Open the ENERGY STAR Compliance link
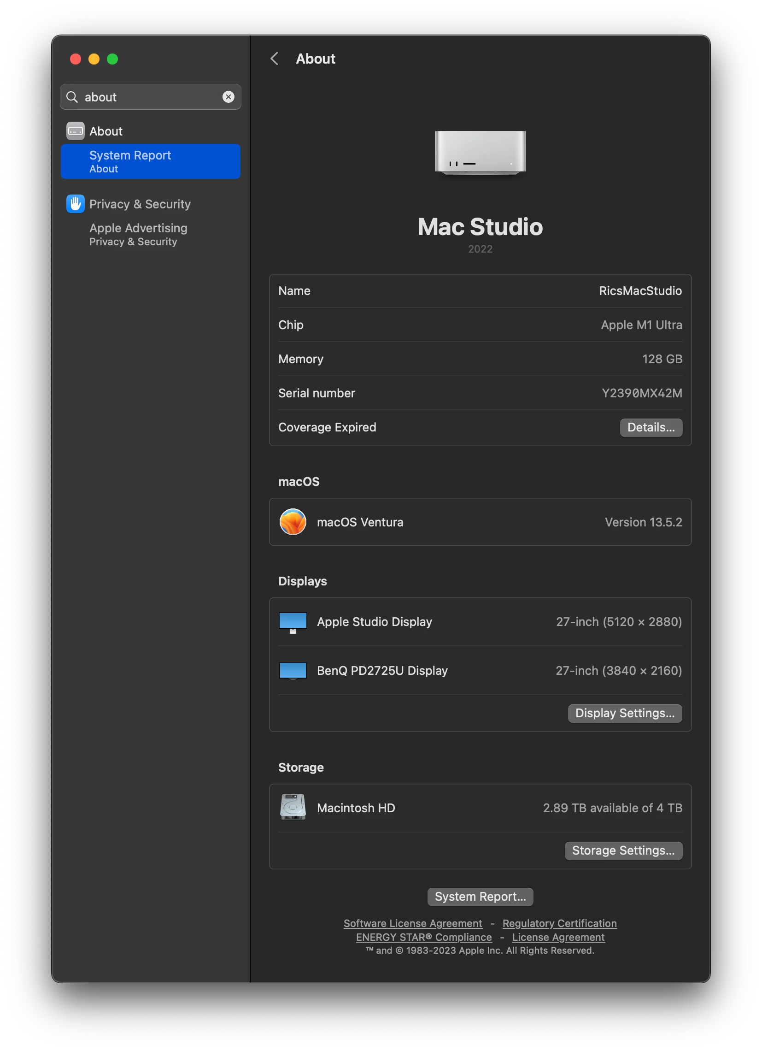Image resolution: width=762 pixels, height=1051 pixels. click(424, 938)
